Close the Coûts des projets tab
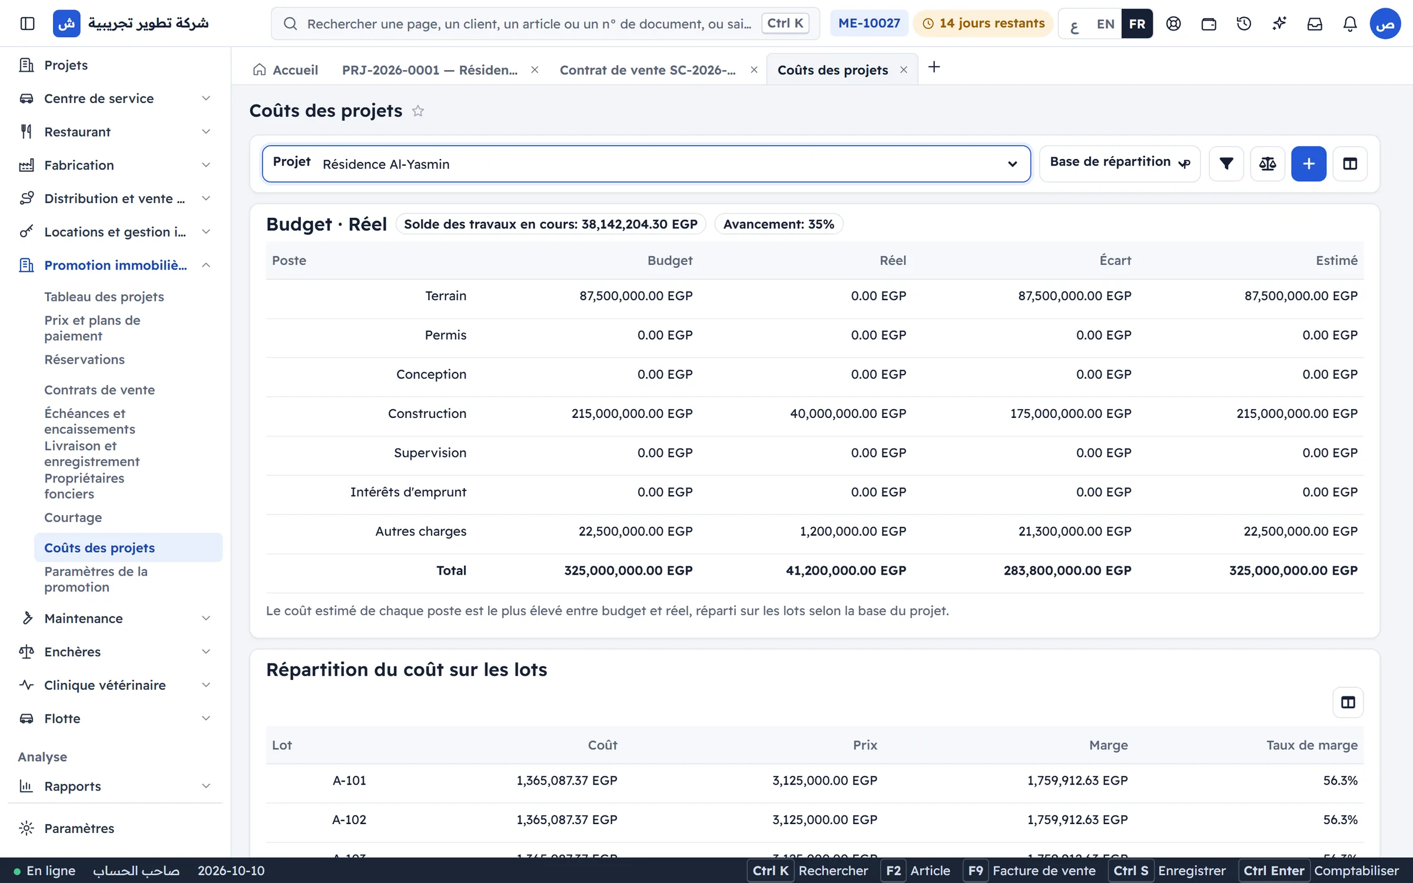This screenshot has width=1413, height=883. pos(904,70)
